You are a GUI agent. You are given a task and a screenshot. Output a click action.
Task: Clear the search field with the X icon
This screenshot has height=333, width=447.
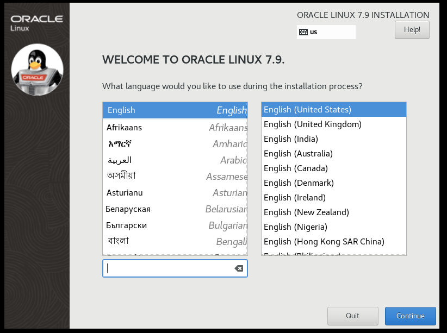238,268
